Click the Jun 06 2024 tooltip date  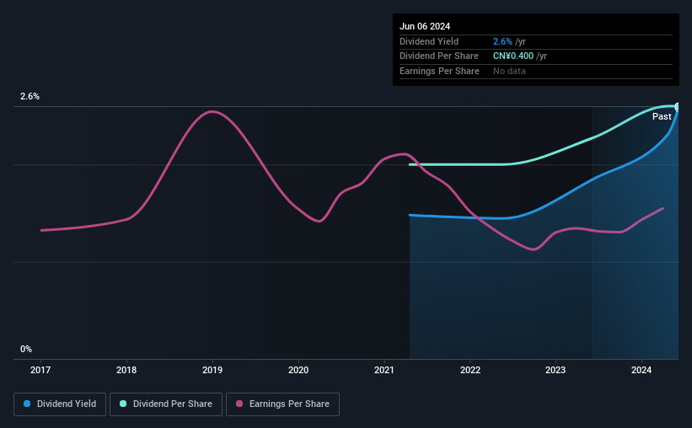pos(425,26)
